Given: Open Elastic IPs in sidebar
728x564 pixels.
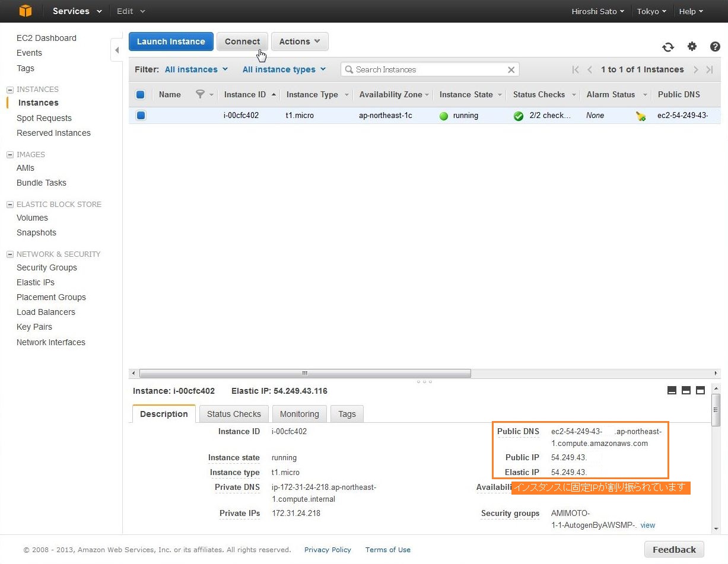Looking at the screenshot, I should point(36,282).
